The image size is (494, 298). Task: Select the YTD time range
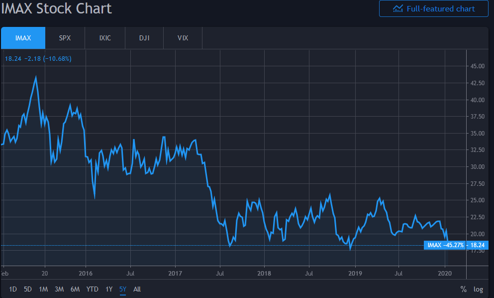(92, 289)
